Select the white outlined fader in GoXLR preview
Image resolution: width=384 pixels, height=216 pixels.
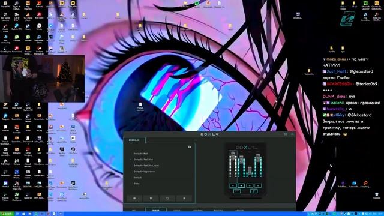(x=233, y=164)
